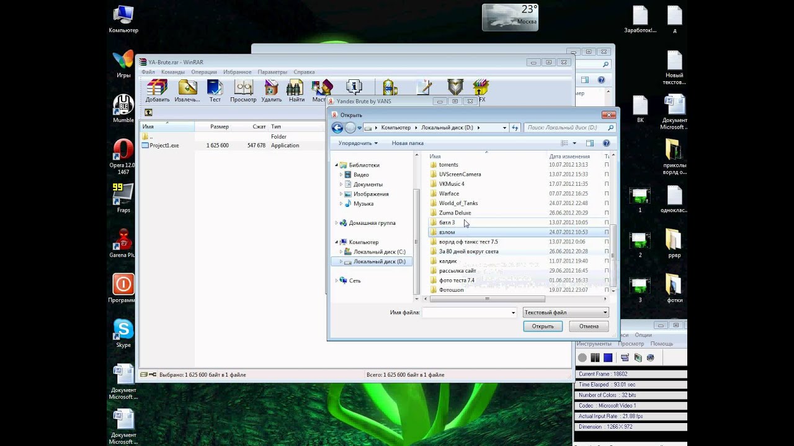Click Открыть button in dialog
The height and width of the screenshot is (446, 794).
543,326
